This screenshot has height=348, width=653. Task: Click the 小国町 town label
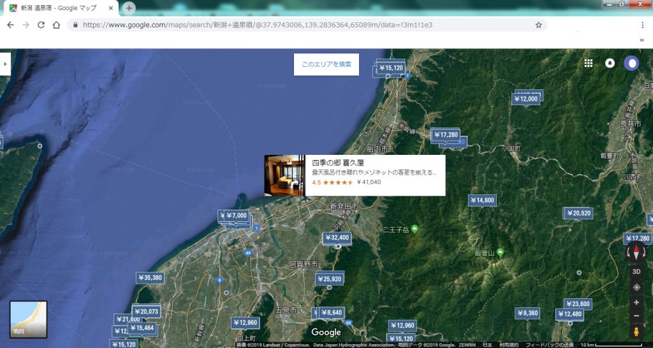(x=511, y=149)
